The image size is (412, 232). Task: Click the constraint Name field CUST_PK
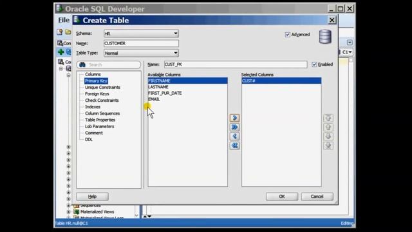(236, 64)
